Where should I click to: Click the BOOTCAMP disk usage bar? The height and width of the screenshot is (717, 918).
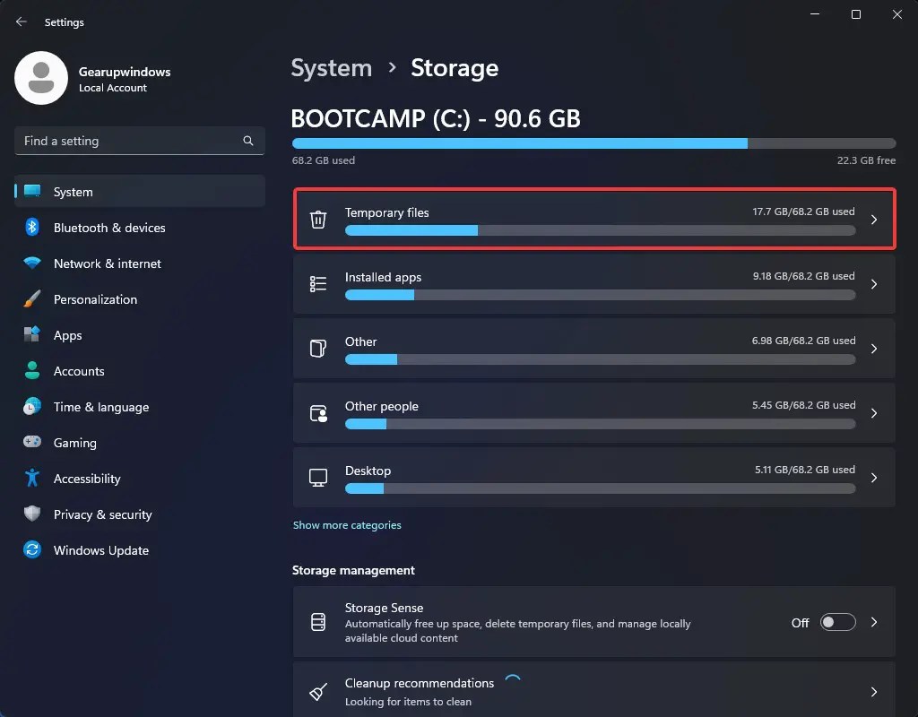pyautogui.click(x=593, y=143)
